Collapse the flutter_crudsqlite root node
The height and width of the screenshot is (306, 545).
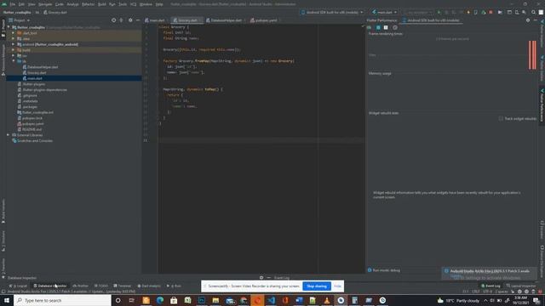(x=9, y=27)
